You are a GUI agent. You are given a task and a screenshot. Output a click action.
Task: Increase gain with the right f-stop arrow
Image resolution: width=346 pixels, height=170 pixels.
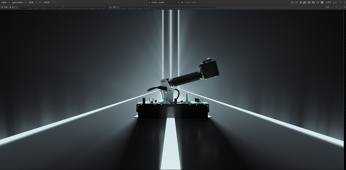(x=10, y=7)
